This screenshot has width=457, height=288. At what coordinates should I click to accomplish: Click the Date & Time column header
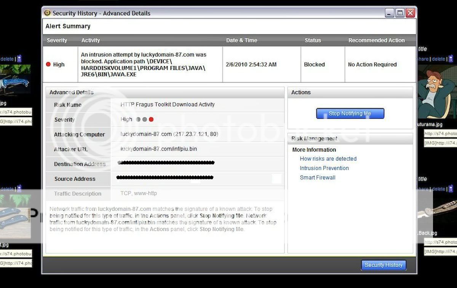pos(241,40)
